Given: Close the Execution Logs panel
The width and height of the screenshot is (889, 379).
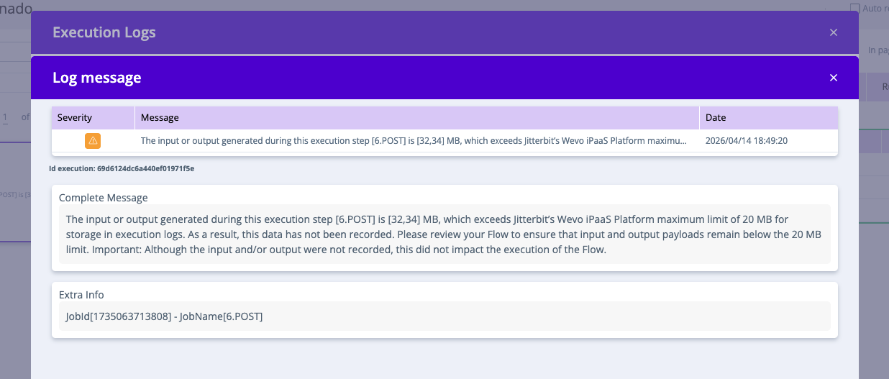Looking at the screenshot, I should pos(834,32).
